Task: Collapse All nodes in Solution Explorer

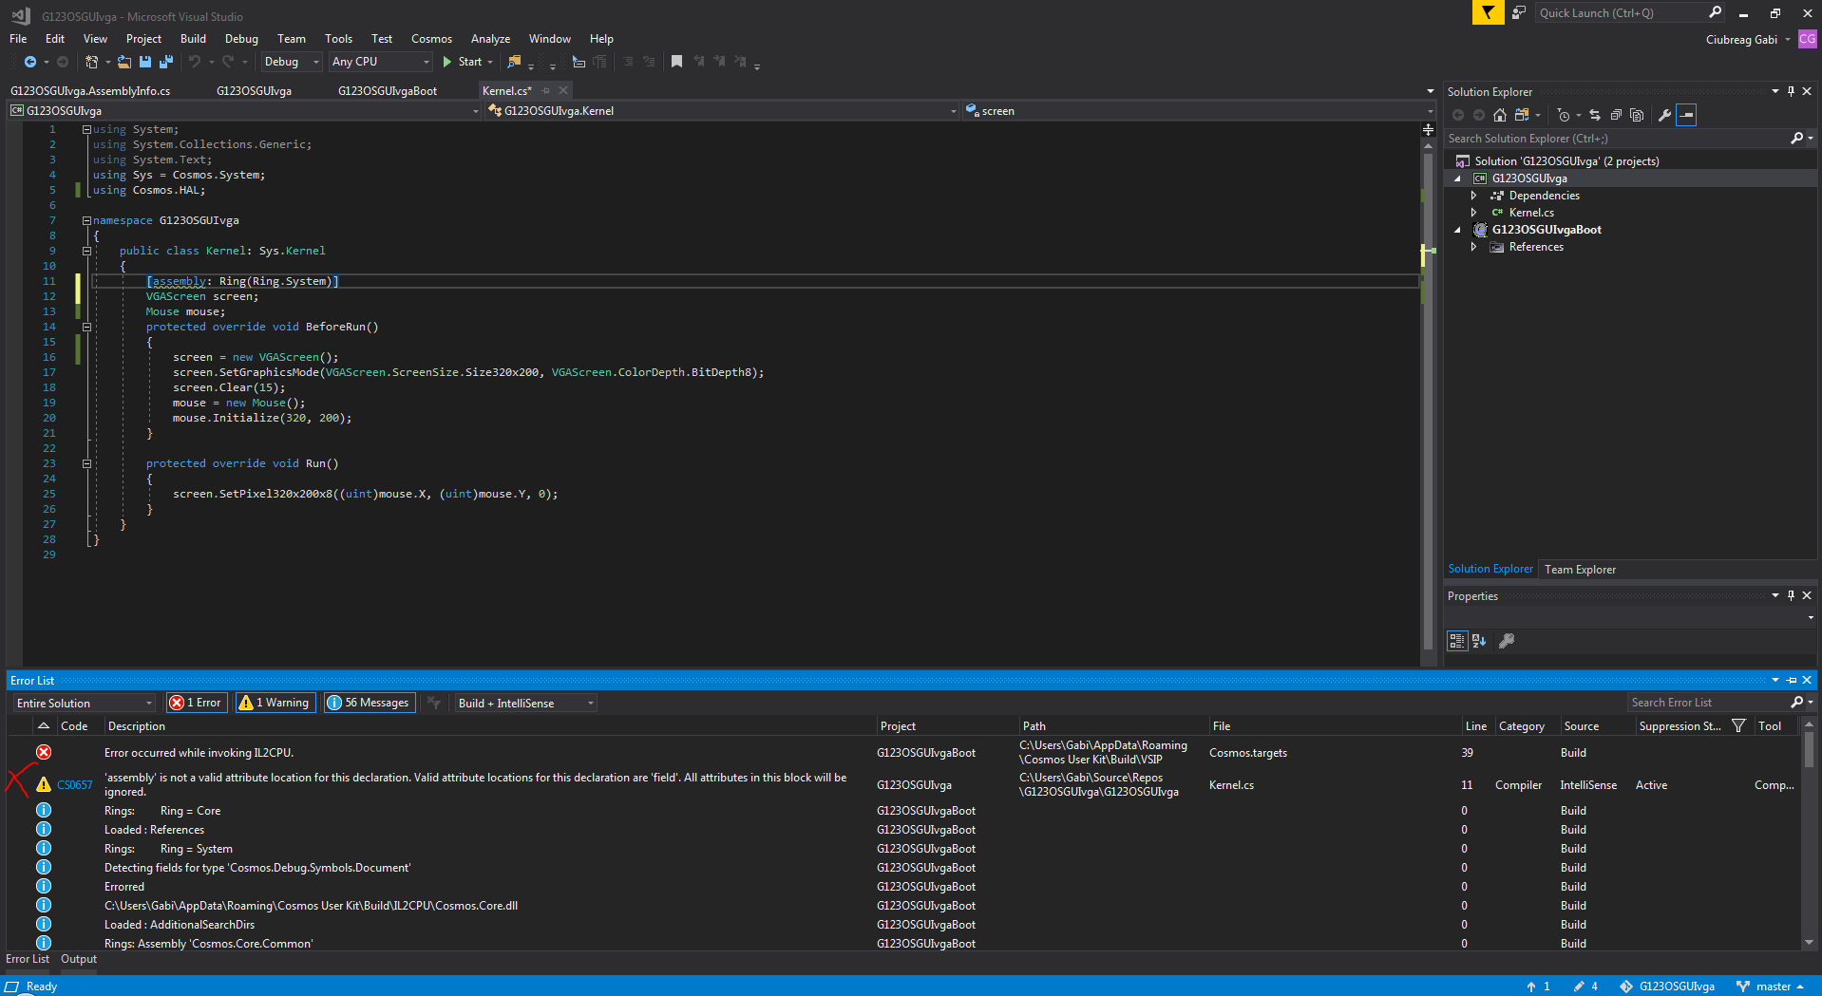Action: pyautogui.click(x=1616, y=115)
